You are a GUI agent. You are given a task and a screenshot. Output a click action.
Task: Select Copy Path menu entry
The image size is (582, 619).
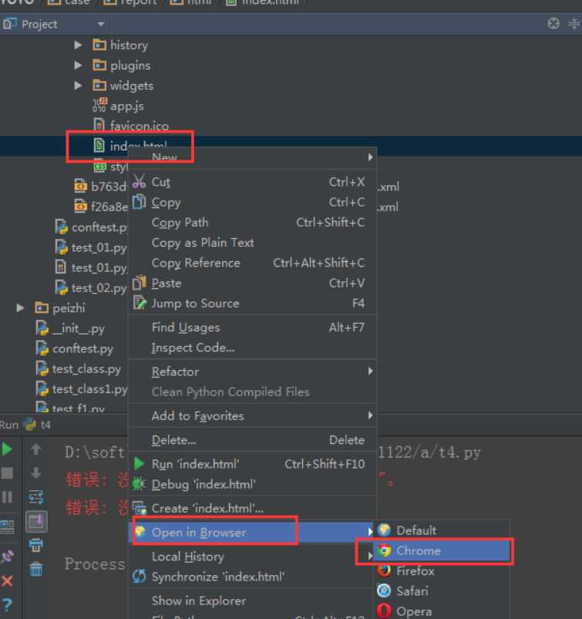(253, 223)
